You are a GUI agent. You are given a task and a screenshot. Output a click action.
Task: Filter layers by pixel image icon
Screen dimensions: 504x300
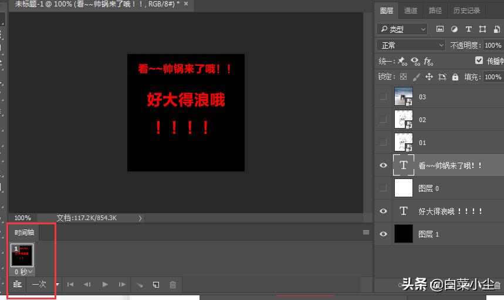point(439,29)
